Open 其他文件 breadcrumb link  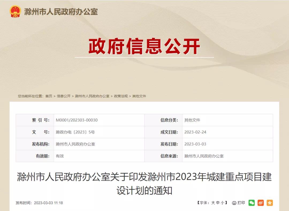(139, 96)
